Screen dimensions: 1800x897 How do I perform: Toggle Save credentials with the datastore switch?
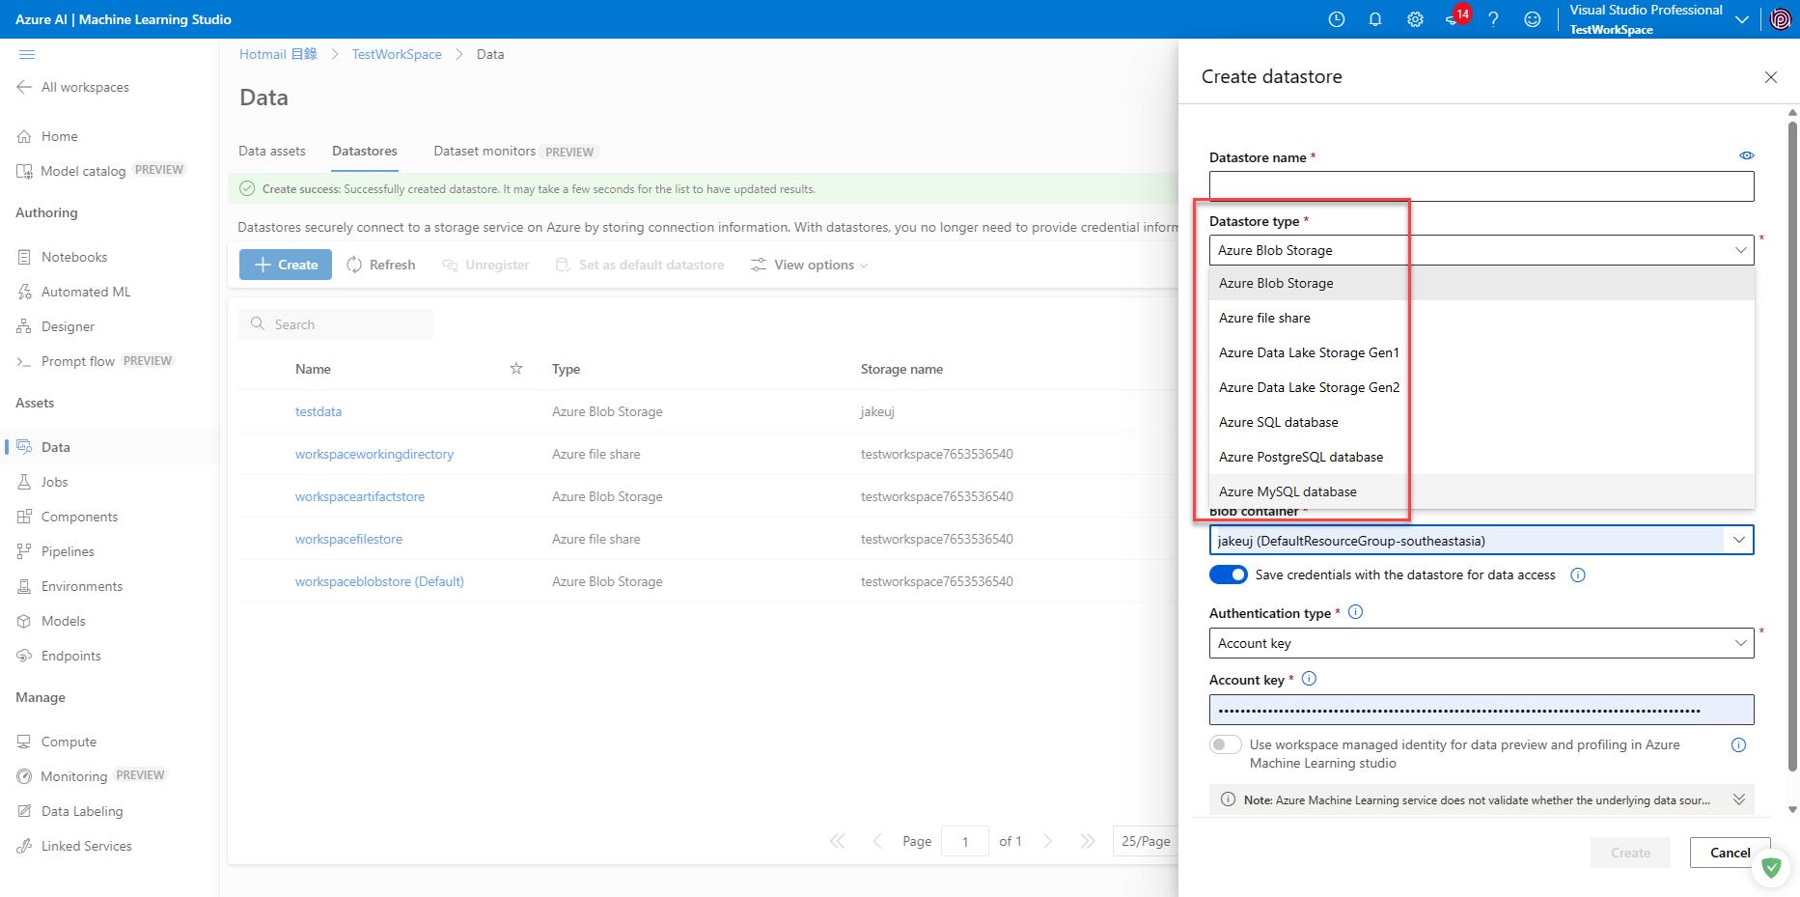click(1228, 575)
